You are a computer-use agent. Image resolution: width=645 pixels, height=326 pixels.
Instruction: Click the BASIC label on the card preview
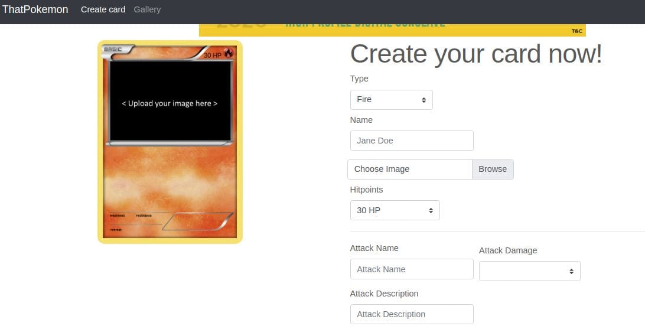pyautogui.click(x=113, y=50)
